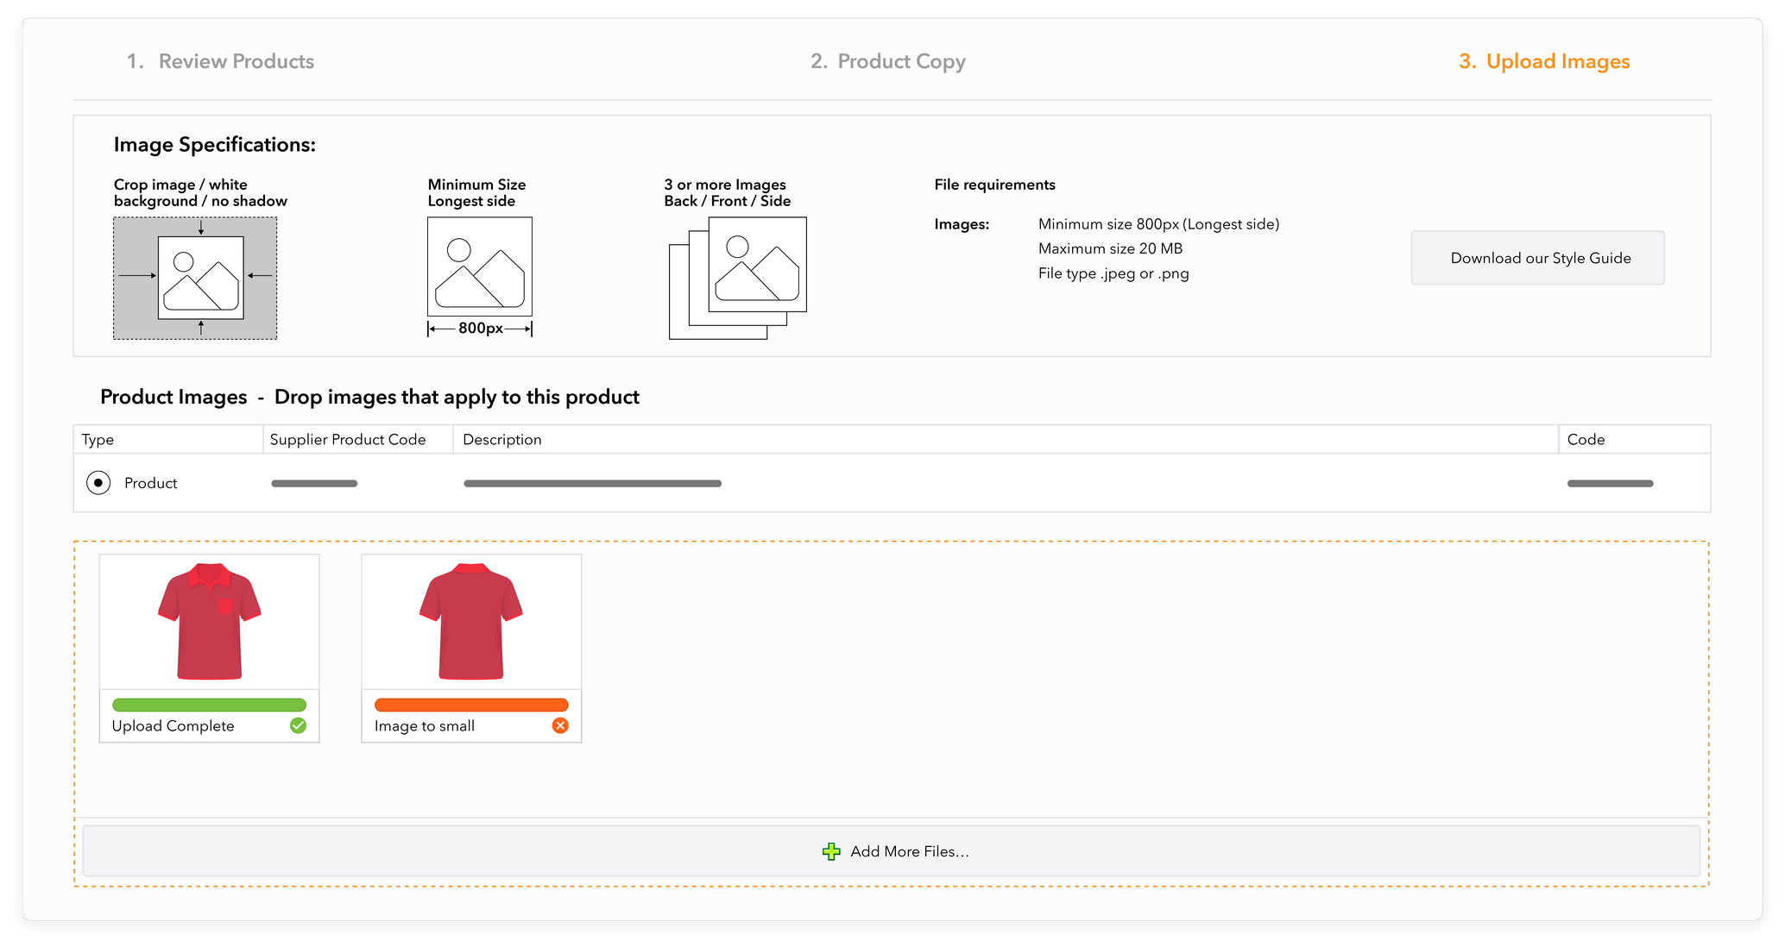Click the 'Upload Complete' status text
Image resolution: width=1785 pixels, height=947 pixels.
[173, 725]
